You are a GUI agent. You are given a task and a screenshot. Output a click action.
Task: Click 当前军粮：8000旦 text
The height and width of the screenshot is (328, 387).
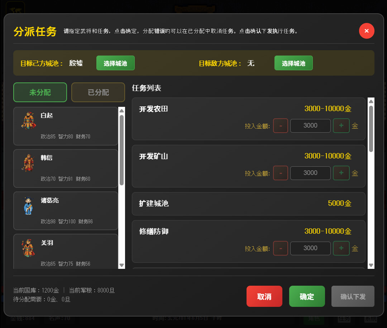tap(92, 290)
